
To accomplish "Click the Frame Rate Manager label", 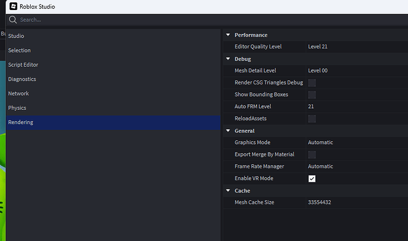I will click(x=259, y=166).
